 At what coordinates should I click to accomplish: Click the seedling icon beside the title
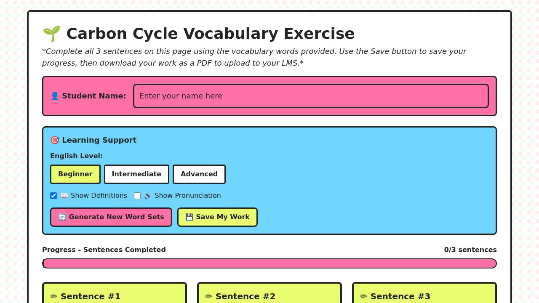(x=51, y=34)
